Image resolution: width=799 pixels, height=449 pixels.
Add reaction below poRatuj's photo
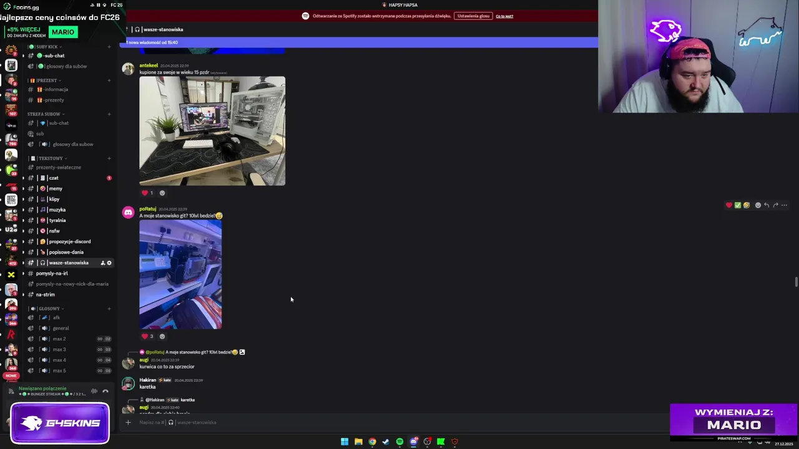[x=162, y=336]
